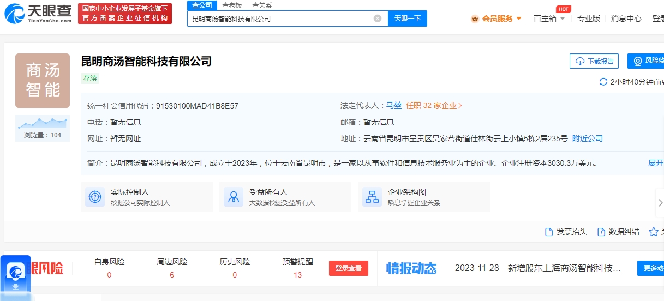Expand the company 简介 with 展开
Image resolution: width=664 pixels, height=301 pixels.
pos(656,162)
